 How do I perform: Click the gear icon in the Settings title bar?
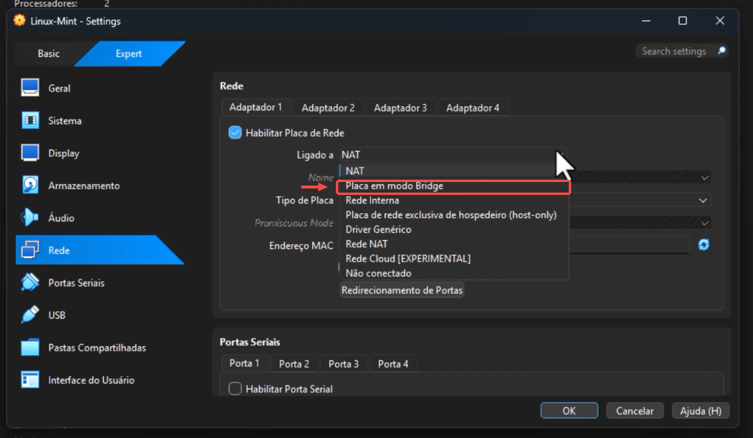[19, 21]
